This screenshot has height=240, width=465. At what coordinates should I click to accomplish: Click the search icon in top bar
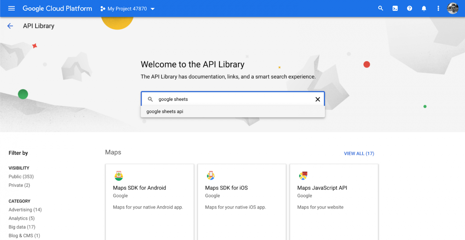click(381, 8)
